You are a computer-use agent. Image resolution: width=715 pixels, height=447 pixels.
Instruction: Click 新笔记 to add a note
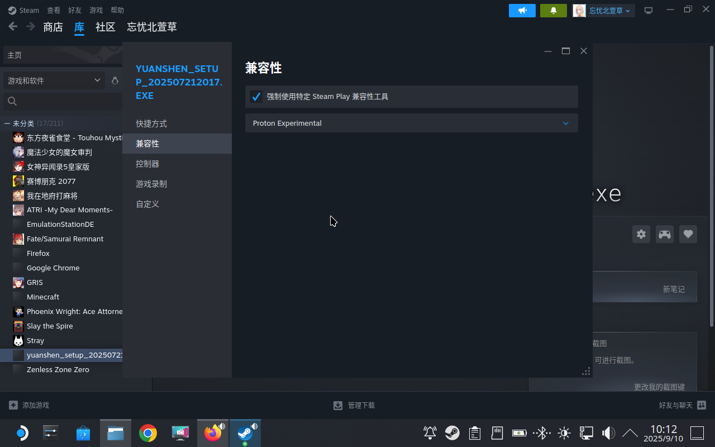[674, 289]
